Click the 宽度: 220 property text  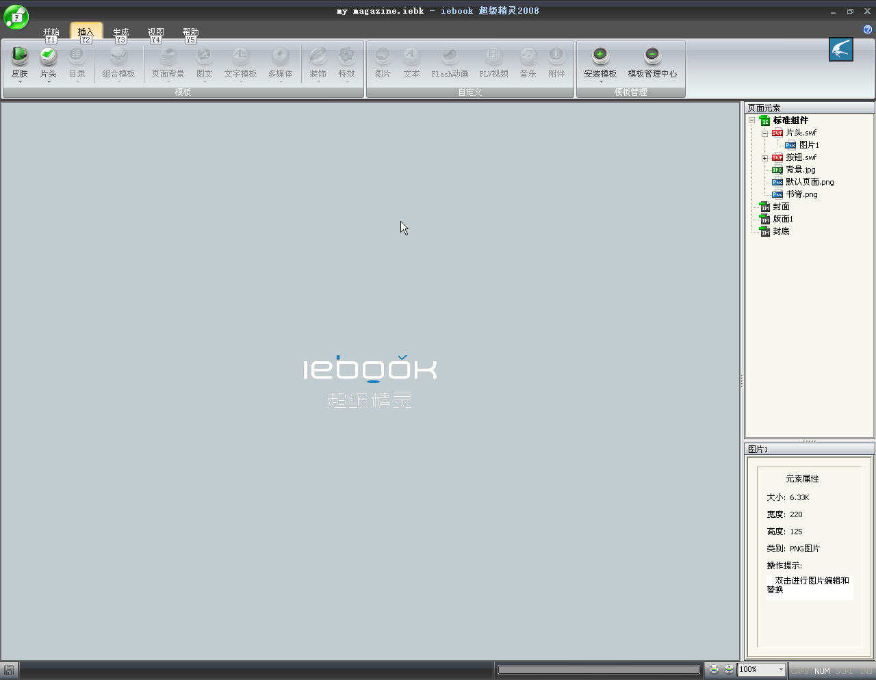click(784, 514)
